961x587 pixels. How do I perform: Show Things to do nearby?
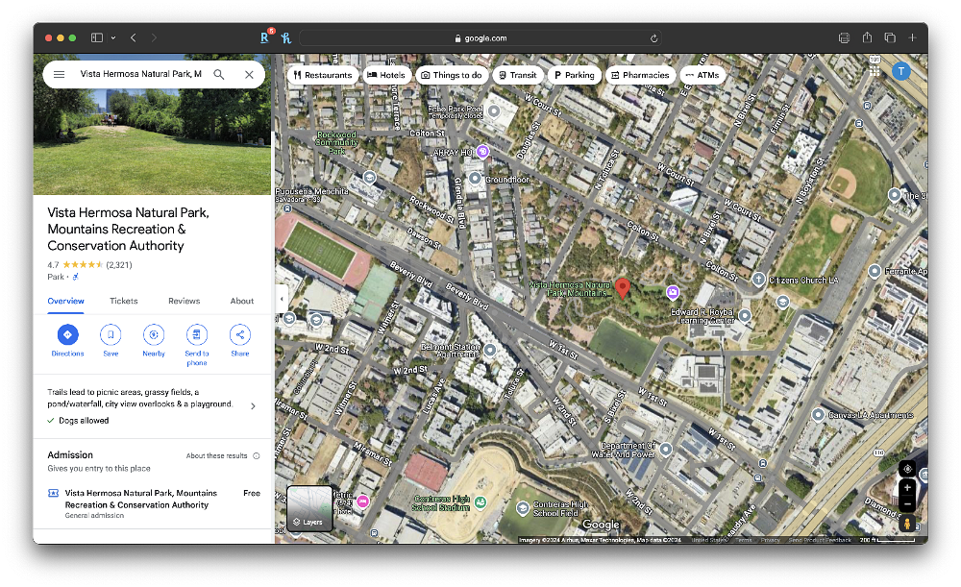coord(452,75)
